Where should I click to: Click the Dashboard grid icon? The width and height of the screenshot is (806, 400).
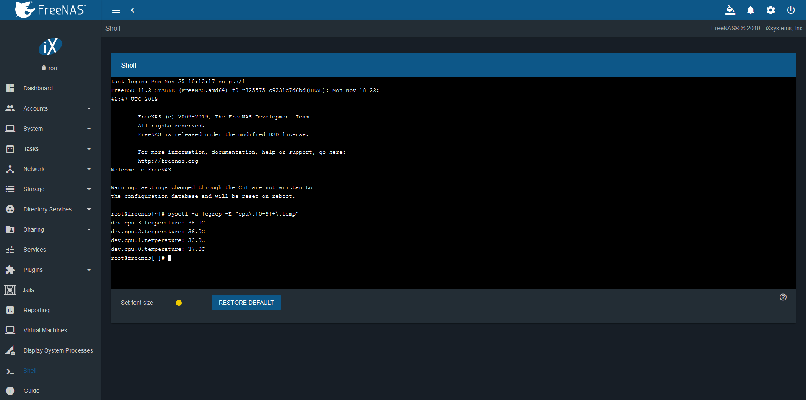point(10,88)
